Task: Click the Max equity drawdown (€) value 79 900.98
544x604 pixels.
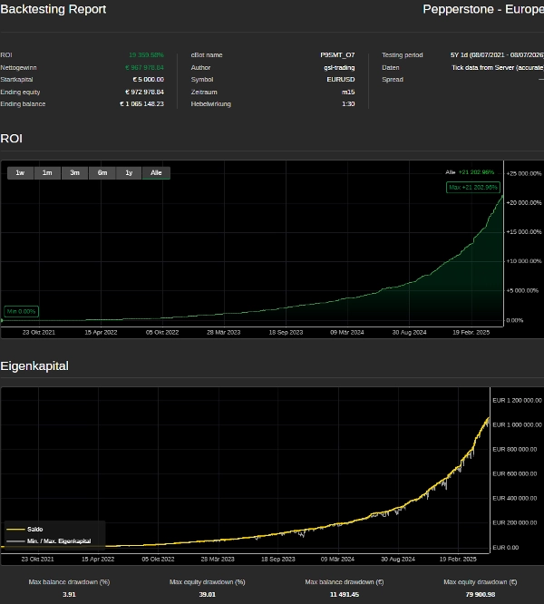Action: click(x=481, y=595)
